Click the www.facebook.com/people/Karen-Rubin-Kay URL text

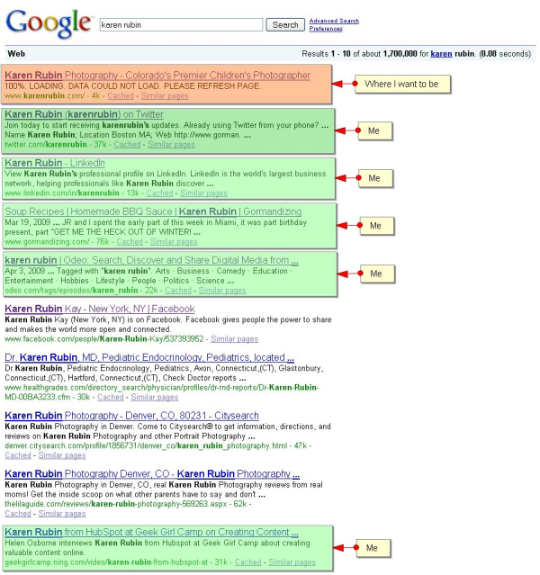104,339
